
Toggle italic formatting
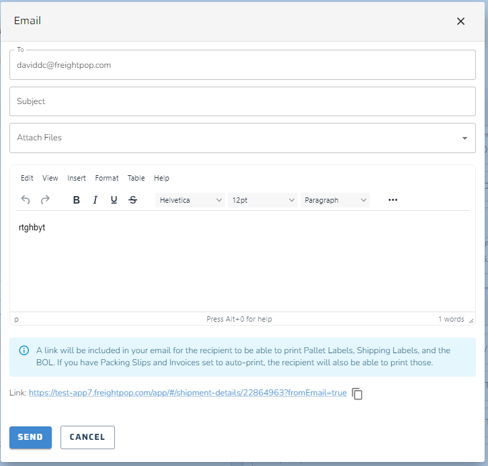click(95, 199)
